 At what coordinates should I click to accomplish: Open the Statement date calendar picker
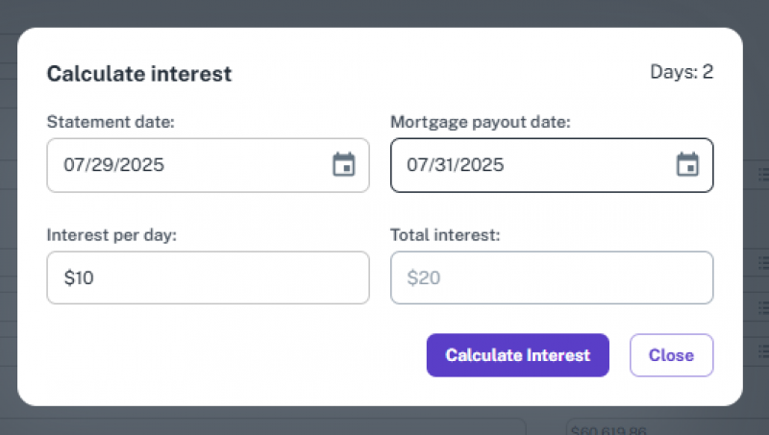point(343,165)
